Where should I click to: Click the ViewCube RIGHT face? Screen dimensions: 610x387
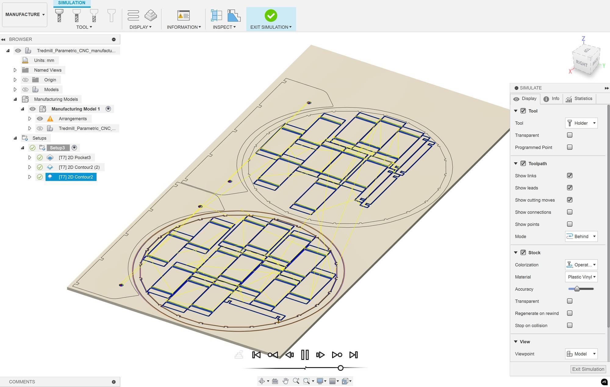[582, 64]
